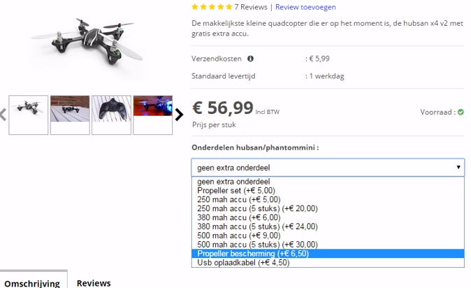The image size is (471, 288).
Task: Click the main quadcopter product image
Action: [x=87, y=41]
